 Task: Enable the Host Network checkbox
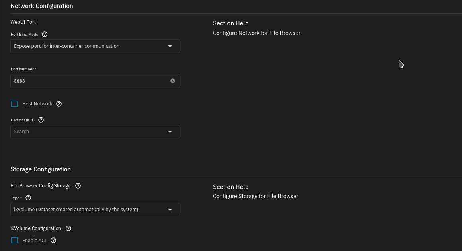point(15,104)
